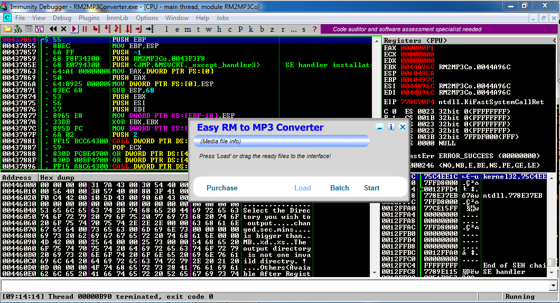Image resolution: width=560 pixels, height=303 pixels.
Task: Show windows via 'w' button
Action: [209, 29]
